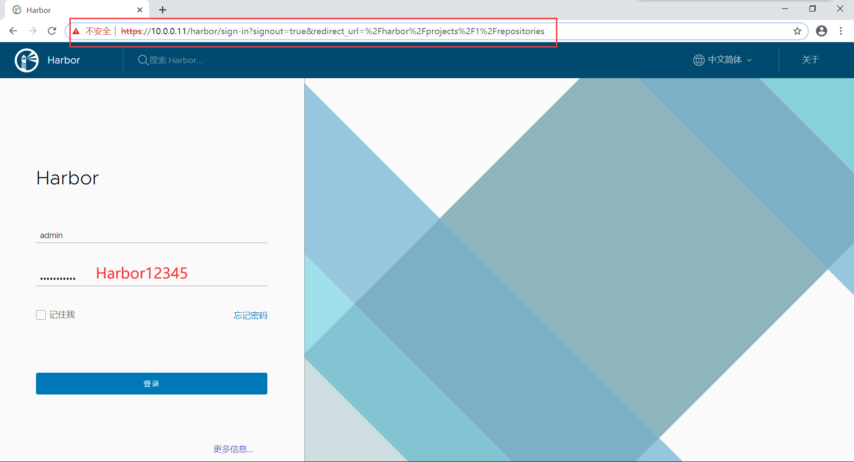Click the 登录 login button

(x=152, y=383)
